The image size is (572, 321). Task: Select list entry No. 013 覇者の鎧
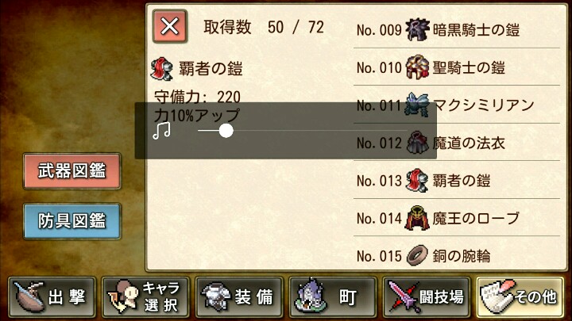click(456, 181)
